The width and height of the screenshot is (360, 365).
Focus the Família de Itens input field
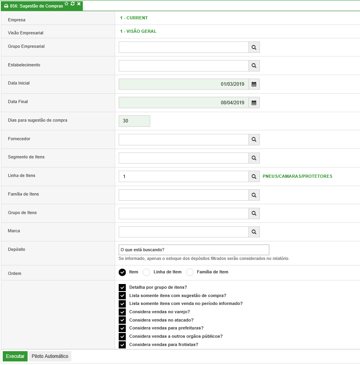pyautogui.click(x=184, y=195)
